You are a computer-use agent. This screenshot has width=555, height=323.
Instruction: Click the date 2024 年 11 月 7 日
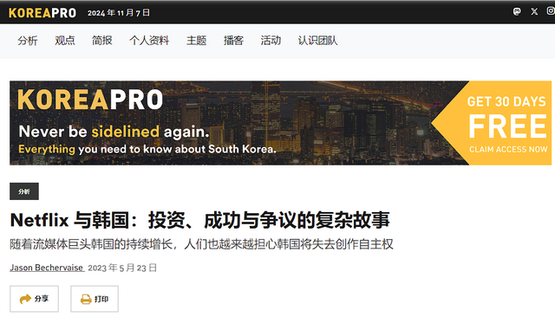pyautogui.click(x=119, y=13)
